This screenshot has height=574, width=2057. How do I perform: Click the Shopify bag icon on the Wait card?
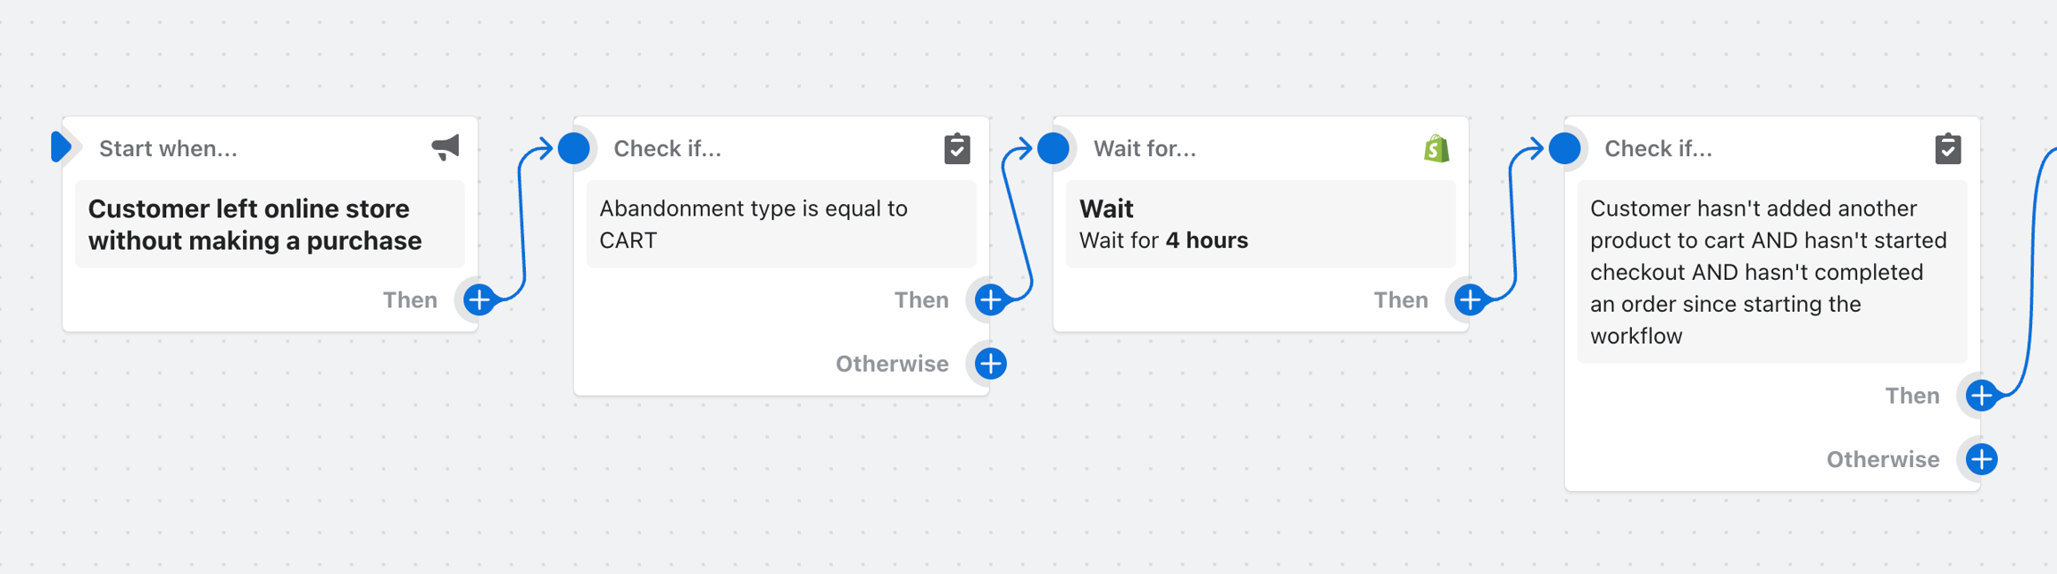(x=1436, y=148)
